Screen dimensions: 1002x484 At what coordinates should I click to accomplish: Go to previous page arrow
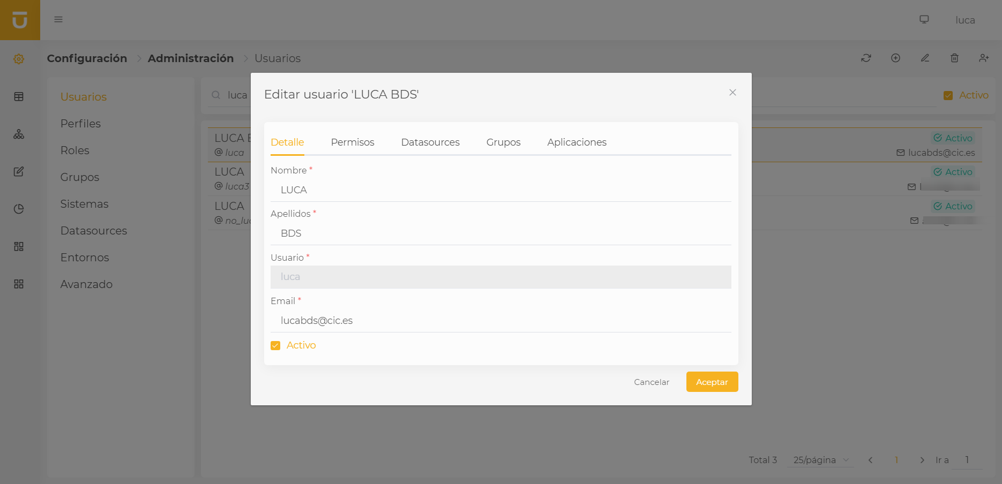coord(870,460)
